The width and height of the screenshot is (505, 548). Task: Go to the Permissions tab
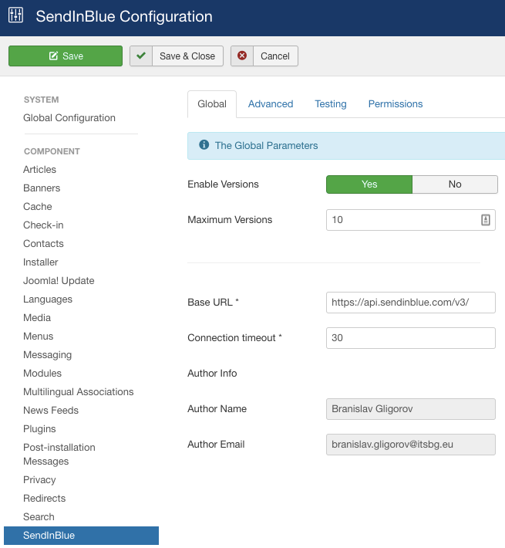tap(396, 104)
